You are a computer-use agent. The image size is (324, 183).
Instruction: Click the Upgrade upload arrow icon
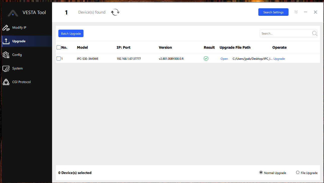tap(6, 41)
